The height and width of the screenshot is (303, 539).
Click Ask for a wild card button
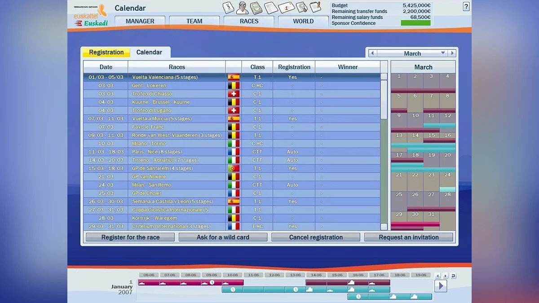[x=223, y=237]
